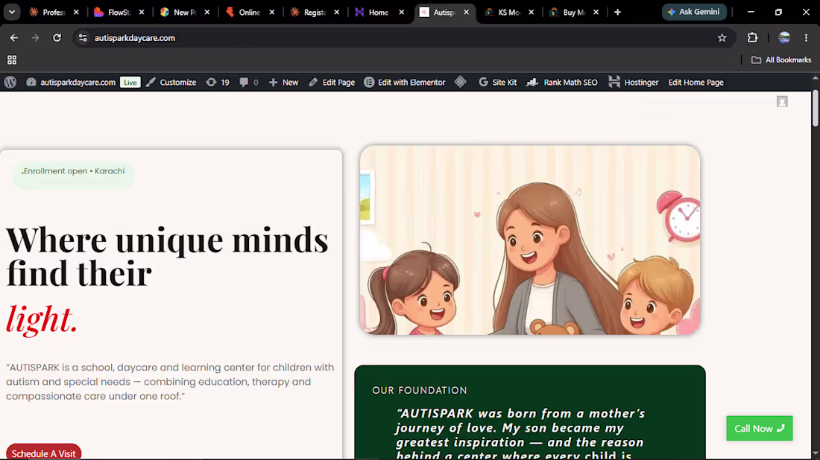Click Edit with Elementor
Screen dimensions: 820x460
(405, 82)
